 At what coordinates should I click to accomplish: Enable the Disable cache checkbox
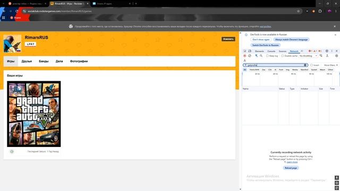tap(282, 56)
